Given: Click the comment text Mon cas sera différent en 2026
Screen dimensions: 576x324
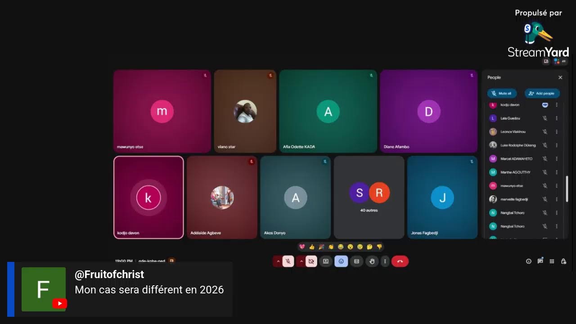Looking at the screenshot, I should (149, 290).
